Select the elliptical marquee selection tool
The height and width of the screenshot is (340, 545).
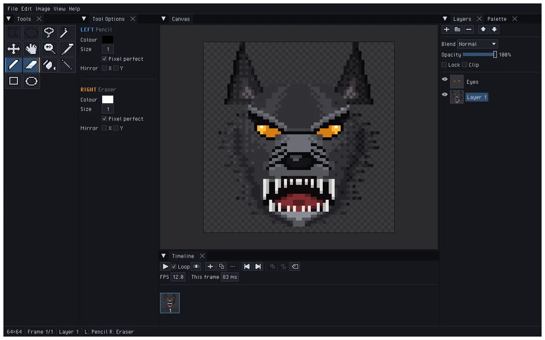32,33
